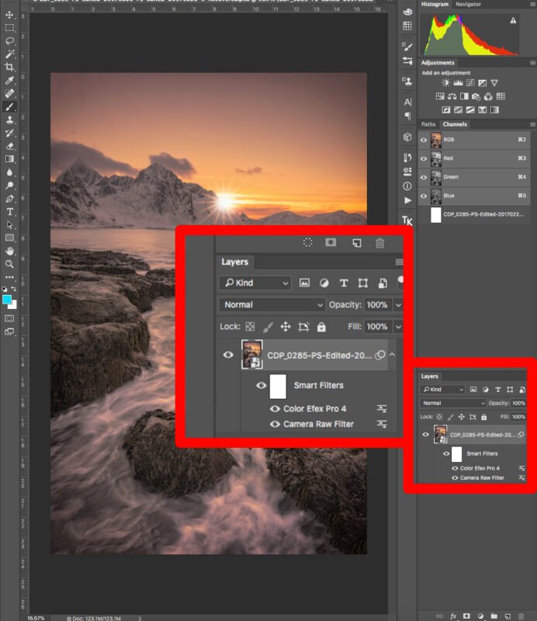537x621 pixels.
Task: Click the cyan foreground color swatch
Action: [7, 299]
